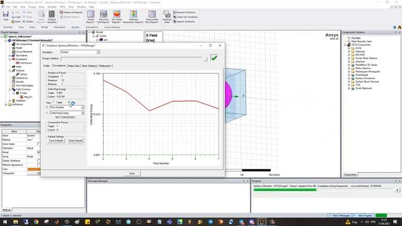Open the Solution Data icon
Screen dimensions: 402x226
pyautogui.click(x=167, y=14)
